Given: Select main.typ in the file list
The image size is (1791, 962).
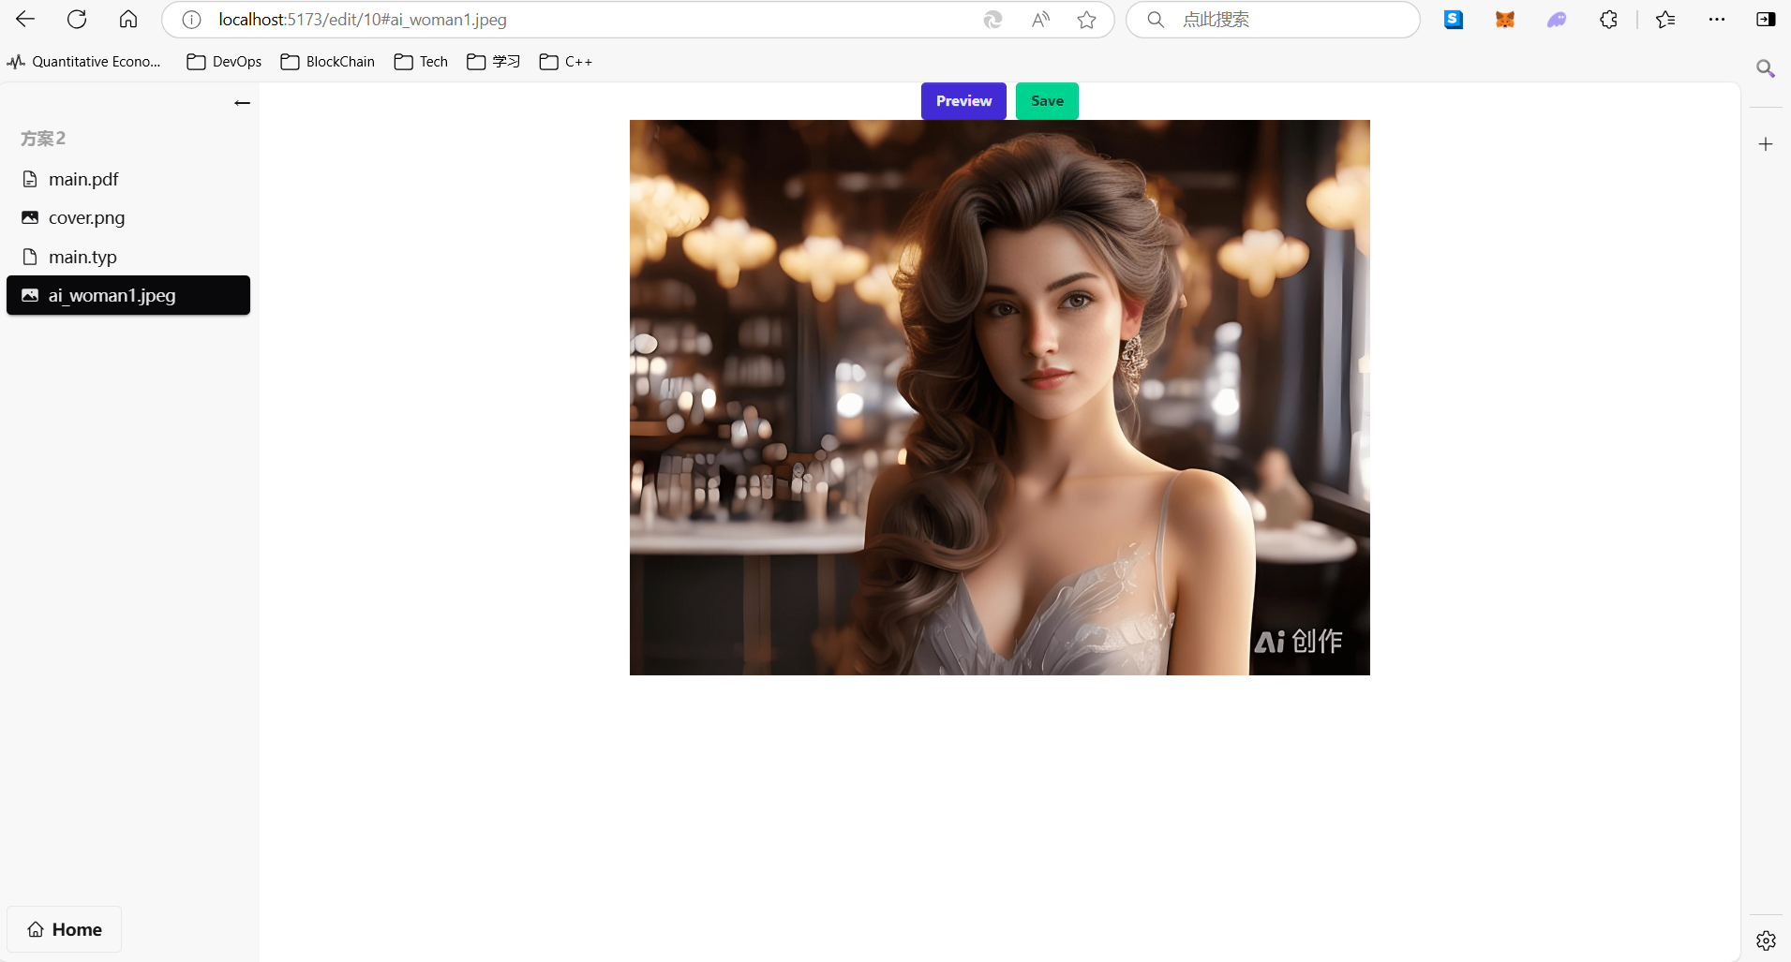Looking at the screenshot, I should [82, 256].
